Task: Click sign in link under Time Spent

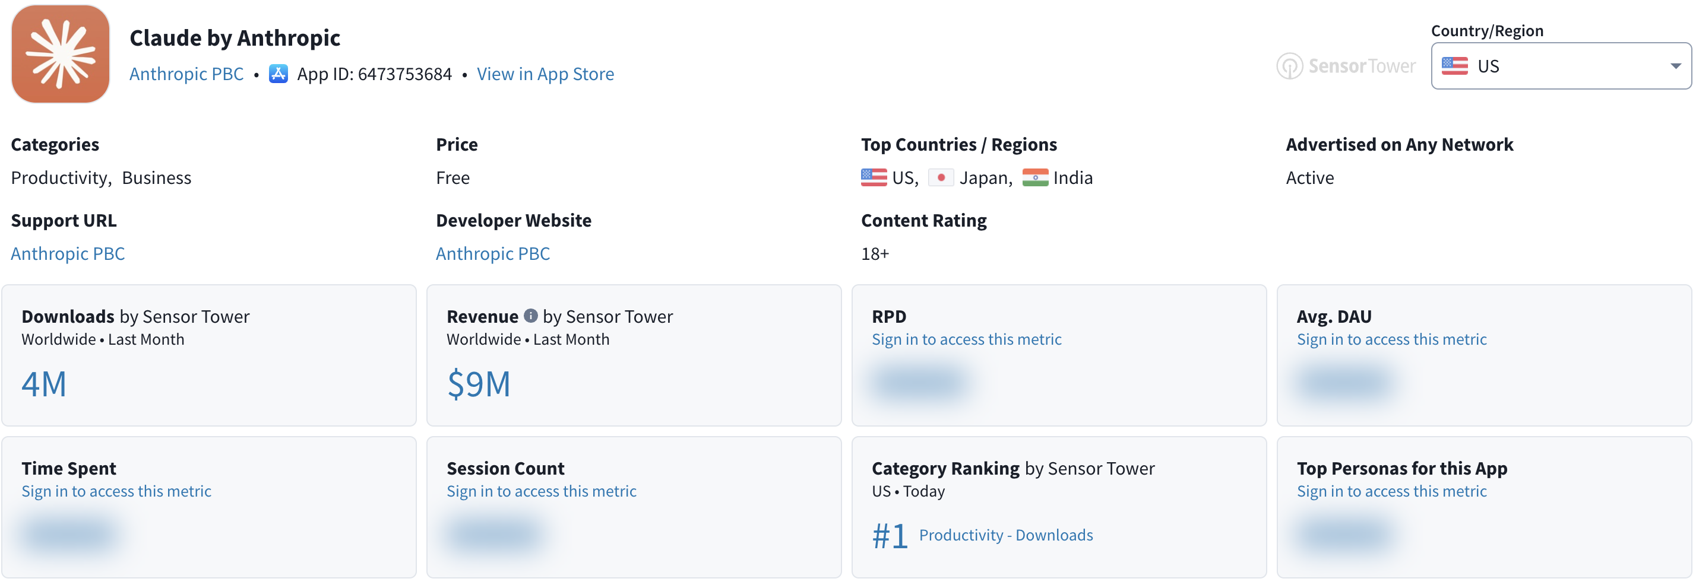Action: click(116, 492)
